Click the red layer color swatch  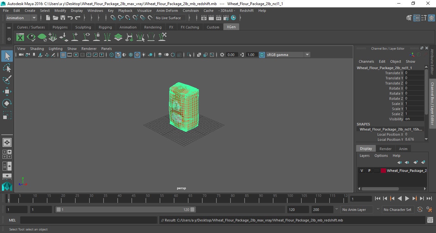[x=383, y=171]
